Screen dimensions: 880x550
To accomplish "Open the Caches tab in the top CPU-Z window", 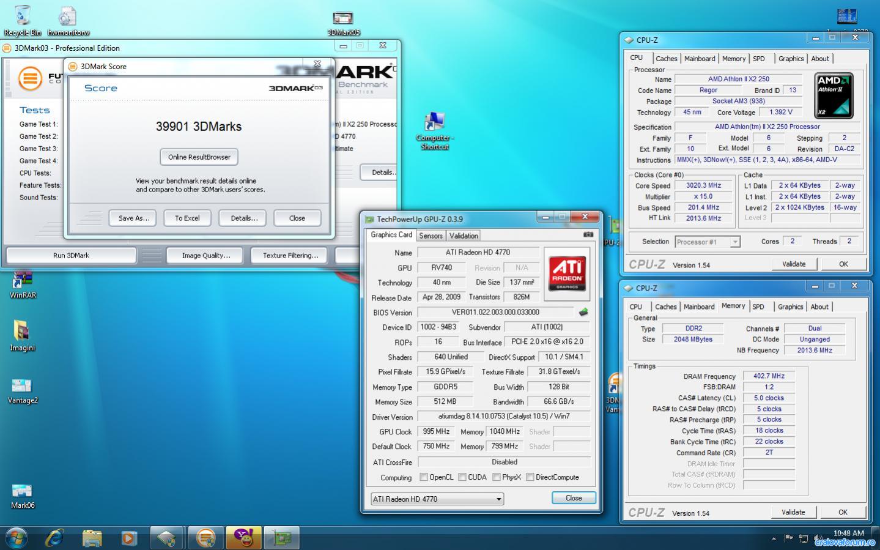I will coord(666,59).
